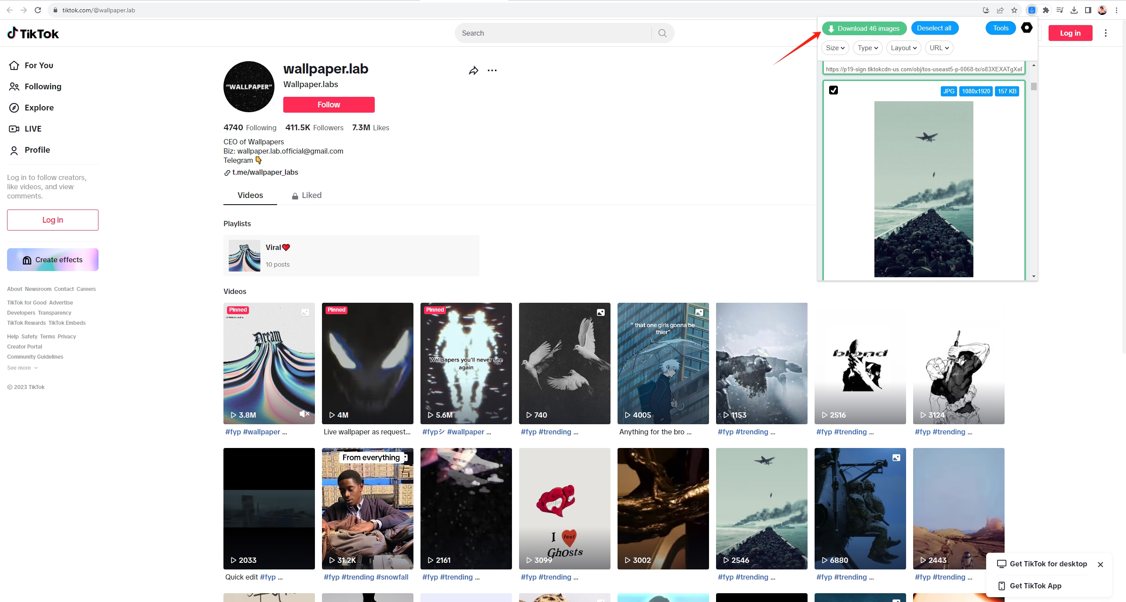This screenshot has width=1126, height=602.
Task: Open the Viral playlist
Action: coord(352,254)
